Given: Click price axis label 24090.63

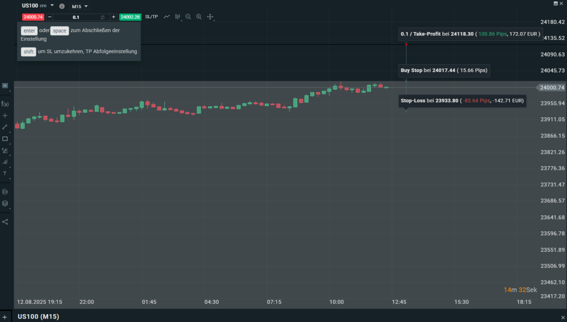Looking at the screenshot, I should click(553, 55).
